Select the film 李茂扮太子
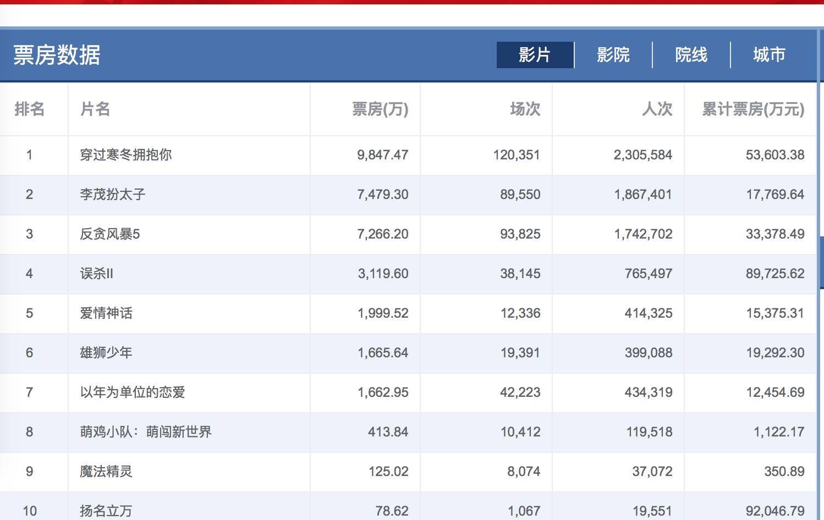 pyautogui.click(x=113, y=195)
